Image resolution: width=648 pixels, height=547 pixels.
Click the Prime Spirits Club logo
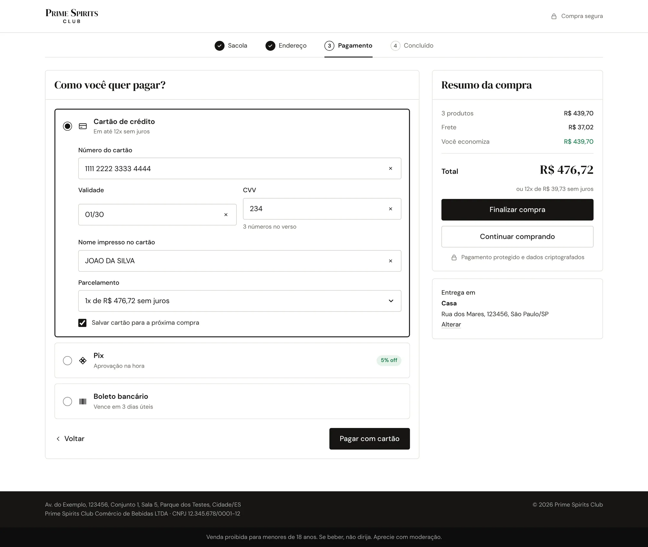[72, 16]
